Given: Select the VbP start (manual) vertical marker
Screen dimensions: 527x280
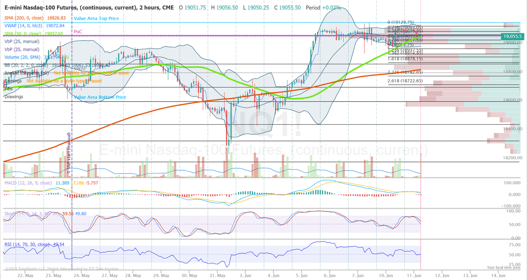Looking at the screenshot, I should pyautogui.click(x=69, y=153).
